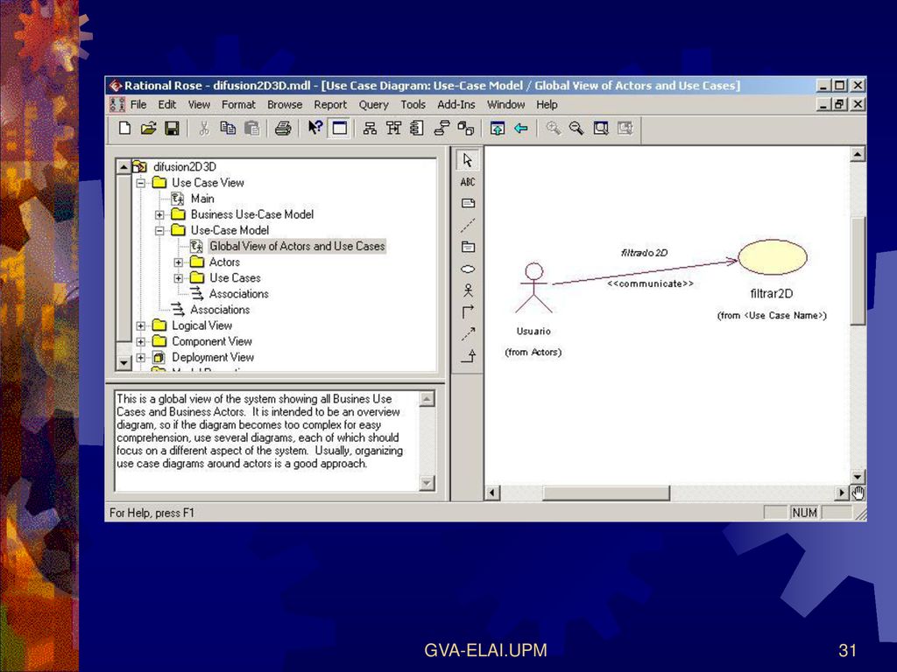Select the Note tool in toolbox

[x=468, y=203]
